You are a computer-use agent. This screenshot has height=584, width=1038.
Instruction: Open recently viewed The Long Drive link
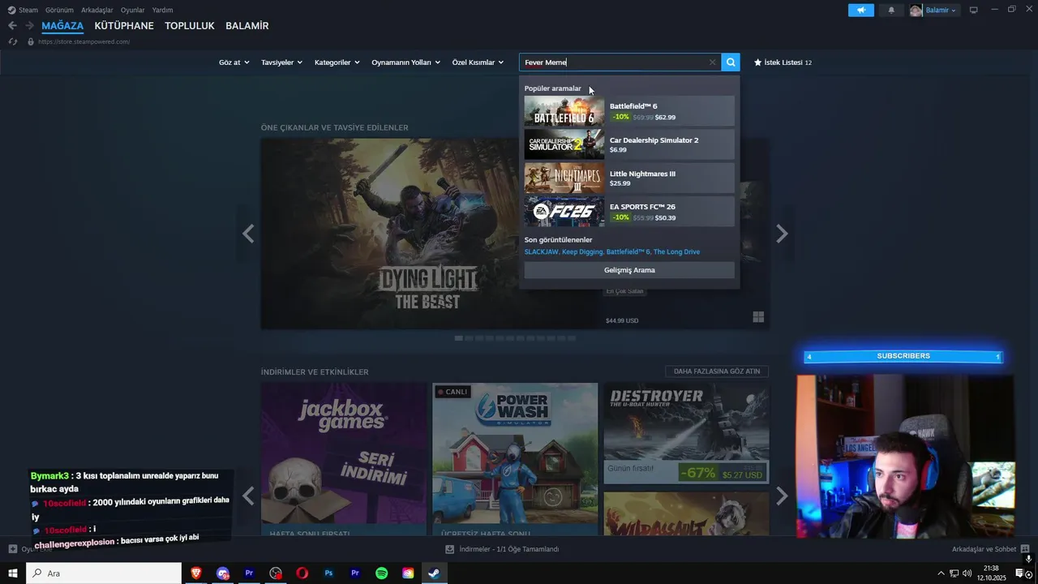click(677, 252)
